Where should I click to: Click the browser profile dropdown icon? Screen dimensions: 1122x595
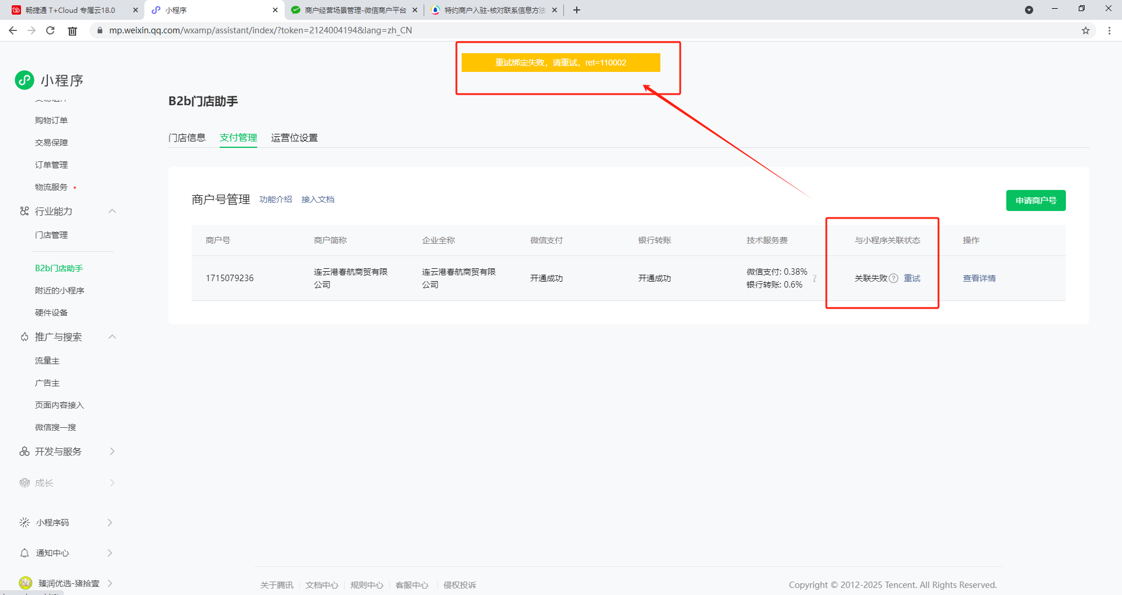1029,10
